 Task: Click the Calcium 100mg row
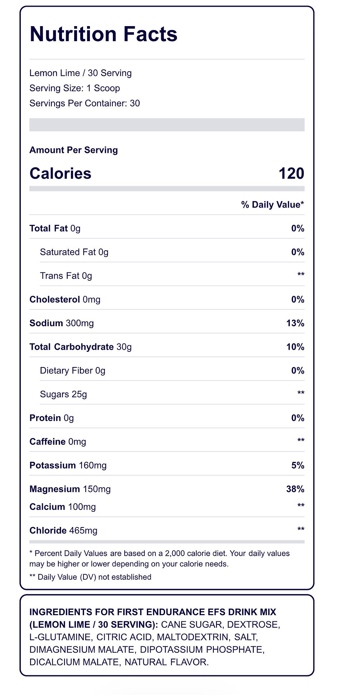167,507
